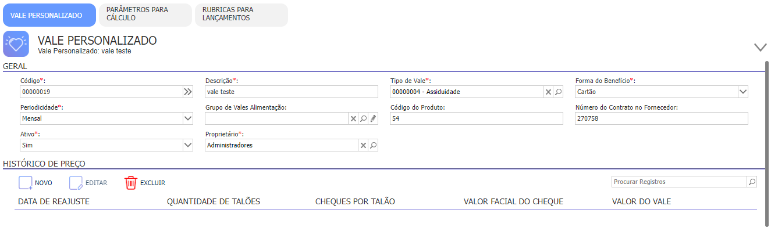
Task: Clear the Proprietário field value
Action: point(363,145)
